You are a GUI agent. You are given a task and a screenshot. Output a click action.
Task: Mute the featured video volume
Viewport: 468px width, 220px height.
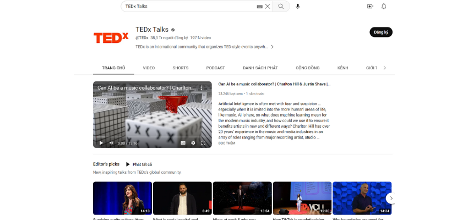click(x=111, y=143)
